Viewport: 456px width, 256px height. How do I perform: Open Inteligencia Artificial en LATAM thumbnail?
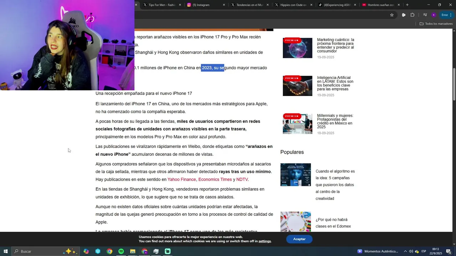click(x=297, y=86)
